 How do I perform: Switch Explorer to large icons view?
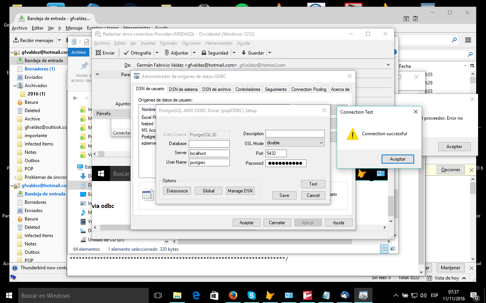coord(393,249)
